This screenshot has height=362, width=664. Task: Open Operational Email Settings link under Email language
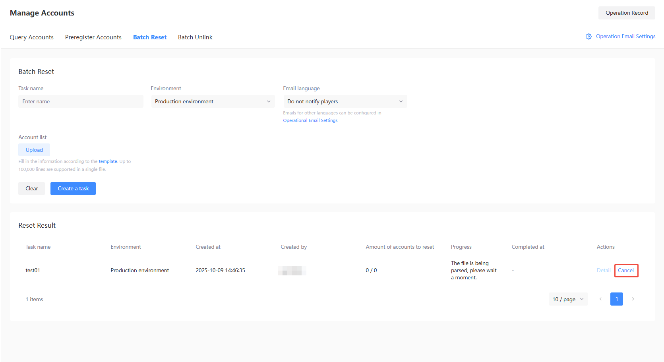click(x=310, y=120)
